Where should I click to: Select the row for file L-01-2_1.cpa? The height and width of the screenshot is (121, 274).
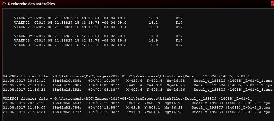pos(136,103)
